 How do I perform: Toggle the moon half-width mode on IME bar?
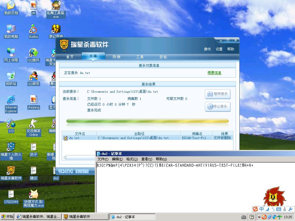(268, 209)
